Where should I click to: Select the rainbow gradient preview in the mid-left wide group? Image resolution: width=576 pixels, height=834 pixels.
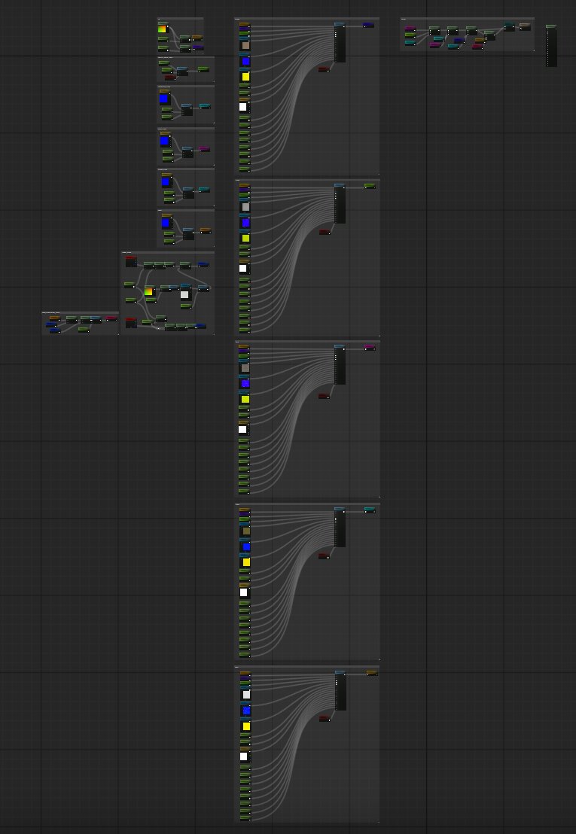(x=148, y=291)
